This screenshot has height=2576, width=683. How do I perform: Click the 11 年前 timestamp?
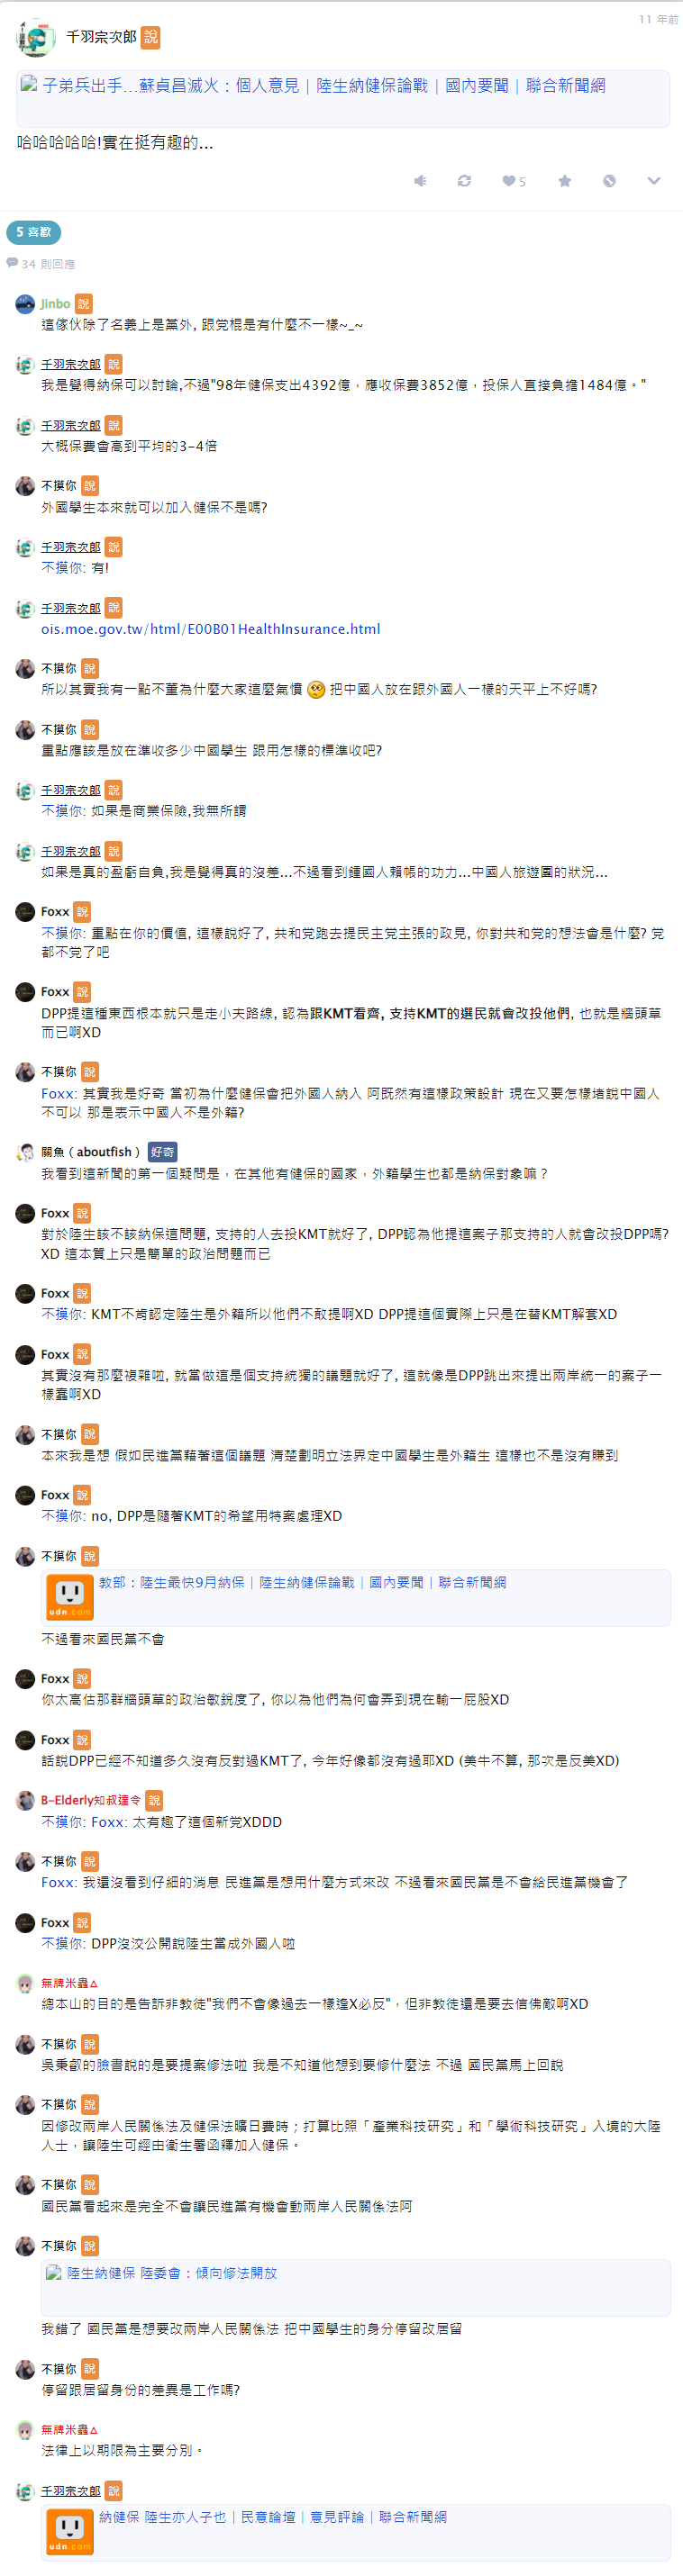[x=658, y=19]
